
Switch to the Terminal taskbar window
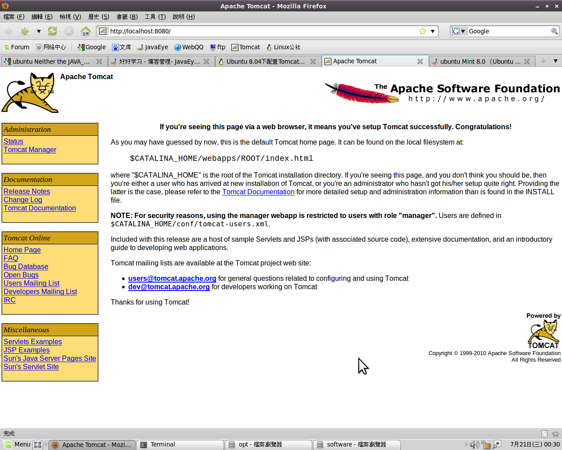180,445
